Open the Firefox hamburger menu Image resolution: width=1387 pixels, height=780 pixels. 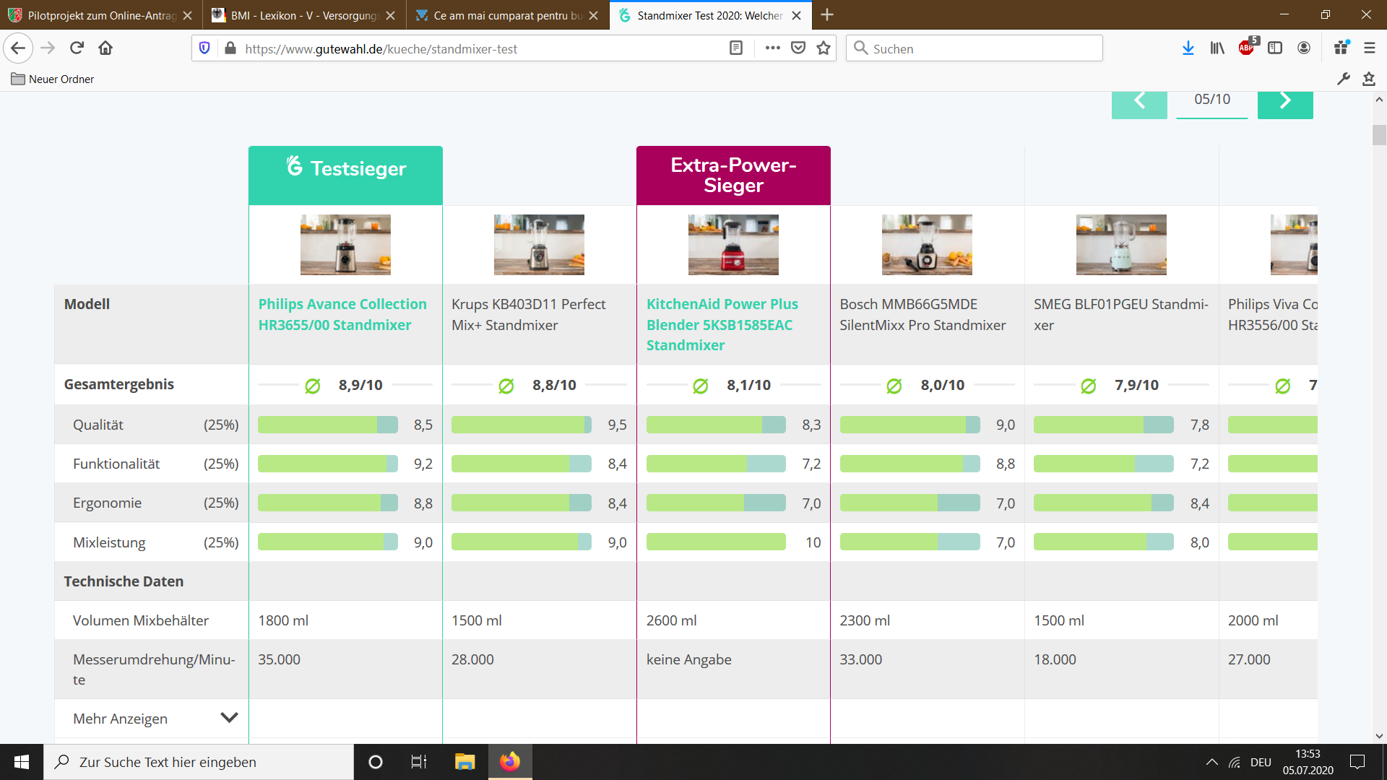(x=1370, y=48)
